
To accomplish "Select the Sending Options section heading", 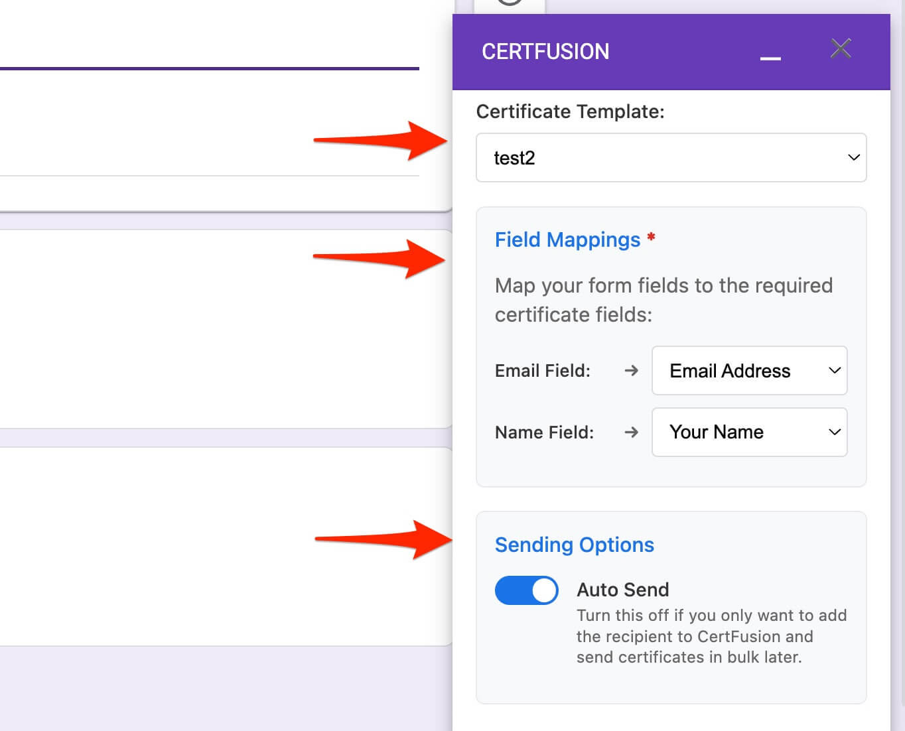I will click(574, 545).
